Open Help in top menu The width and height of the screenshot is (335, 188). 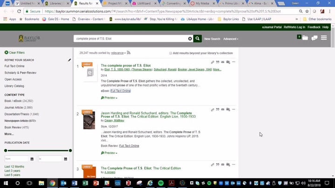click(x=325, y=27)
